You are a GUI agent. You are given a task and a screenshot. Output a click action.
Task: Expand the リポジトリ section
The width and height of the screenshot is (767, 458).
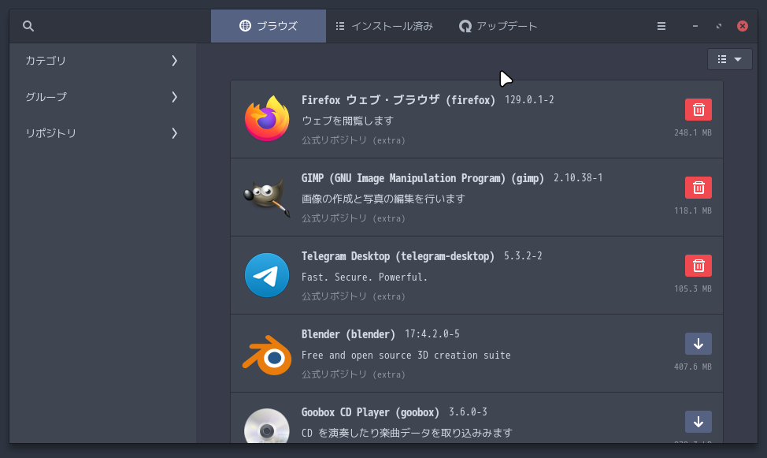tap(102, 133)
